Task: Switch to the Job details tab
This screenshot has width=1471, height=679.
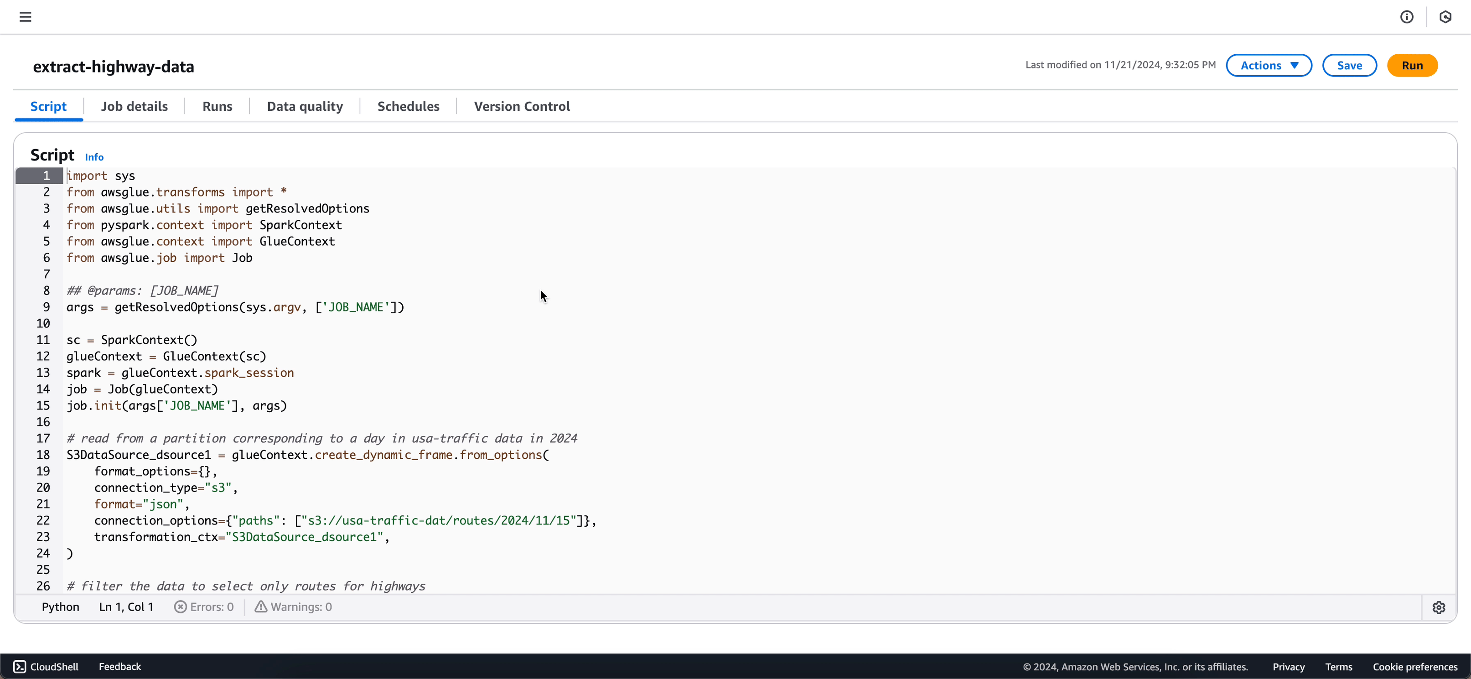Action: [134, 106]
